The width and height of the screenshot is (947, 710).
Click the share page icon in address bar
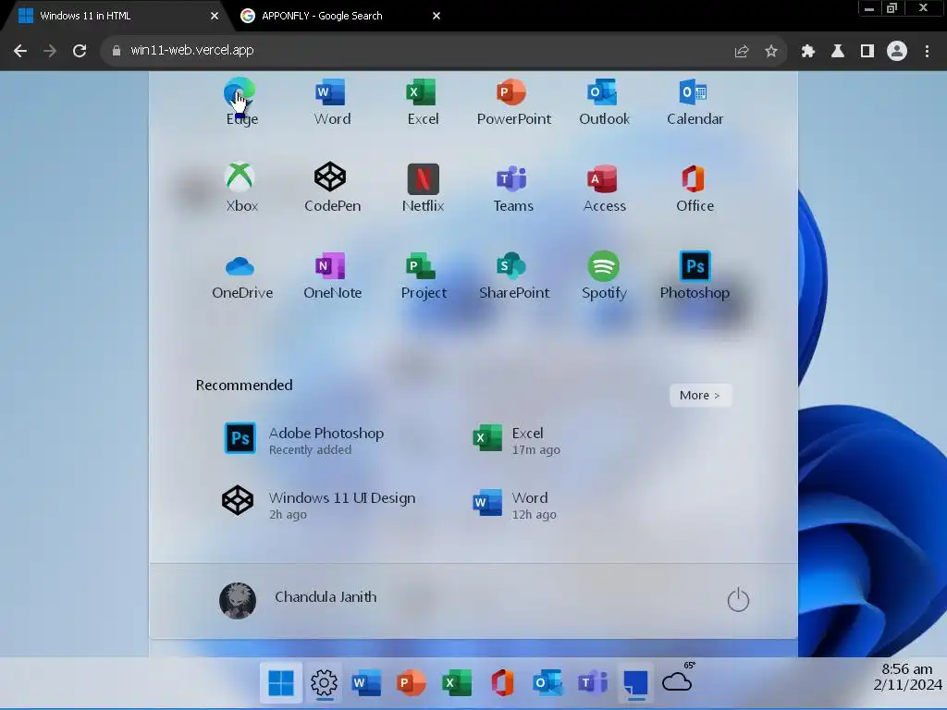pos(742,52)
